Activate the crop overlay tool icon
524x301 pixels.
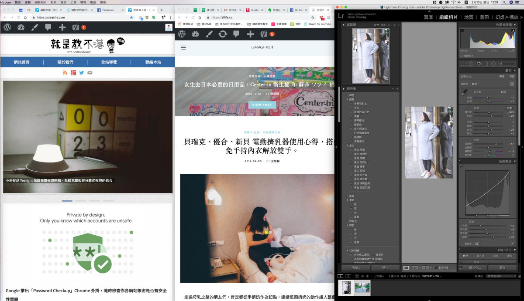pos(464,64)
